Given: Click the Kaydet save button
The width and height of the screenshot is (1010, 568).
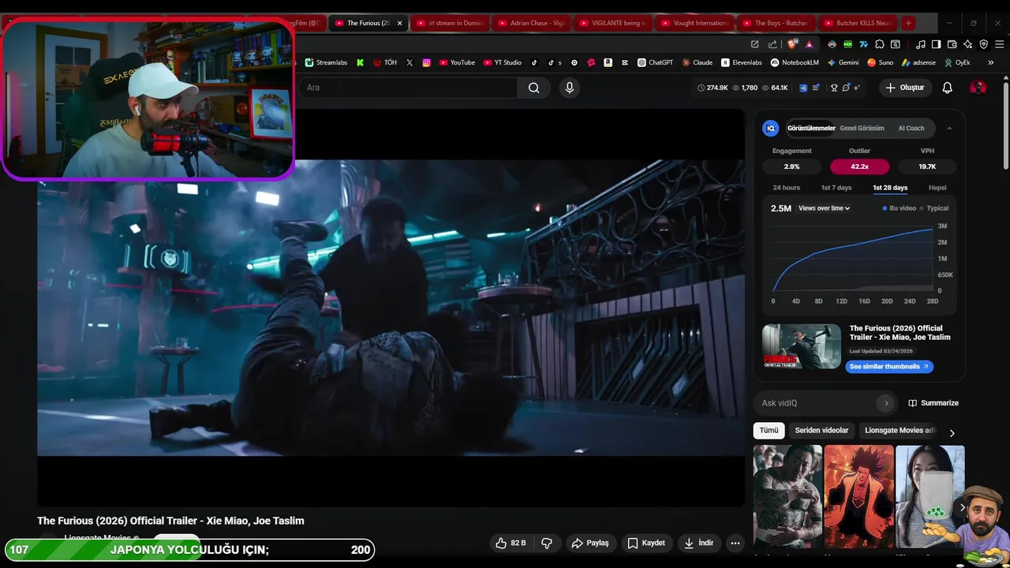Looking at the screenshot, I should tap(646, 543).
